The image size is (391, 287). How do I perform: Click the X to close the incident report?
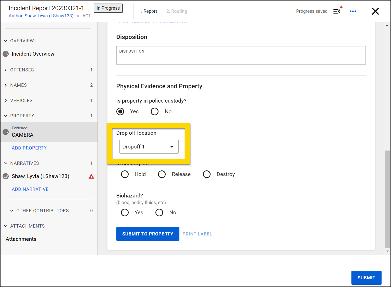pos(375,11)
